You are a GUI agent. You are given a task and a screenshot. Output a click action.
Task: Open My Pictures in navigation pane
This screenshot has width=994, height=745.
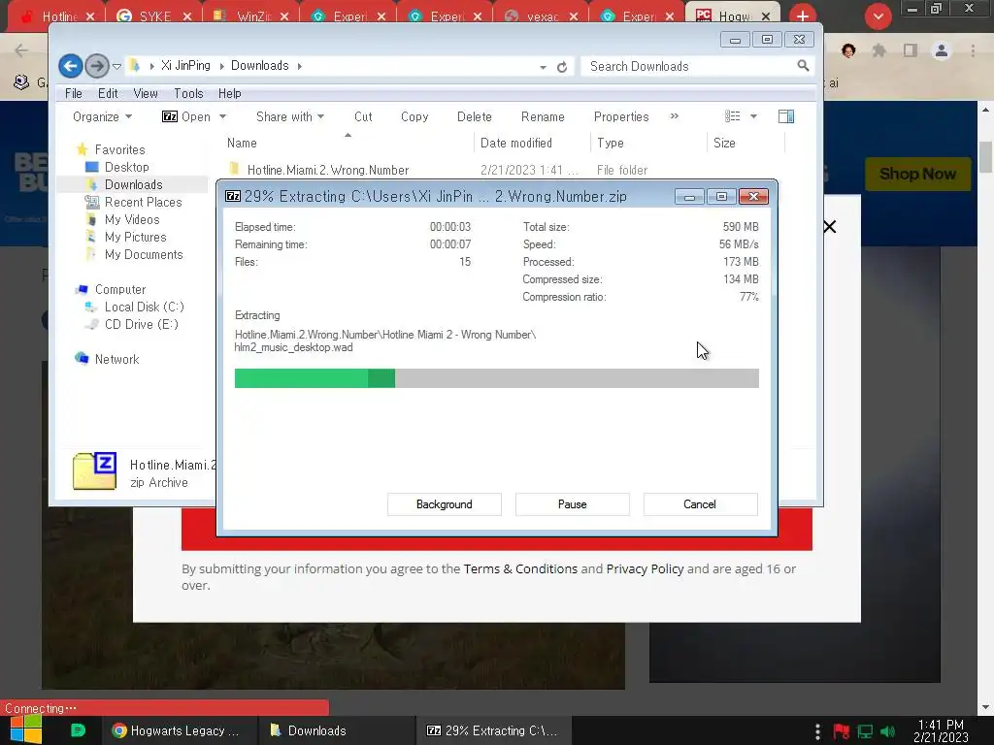pos(135,237)
